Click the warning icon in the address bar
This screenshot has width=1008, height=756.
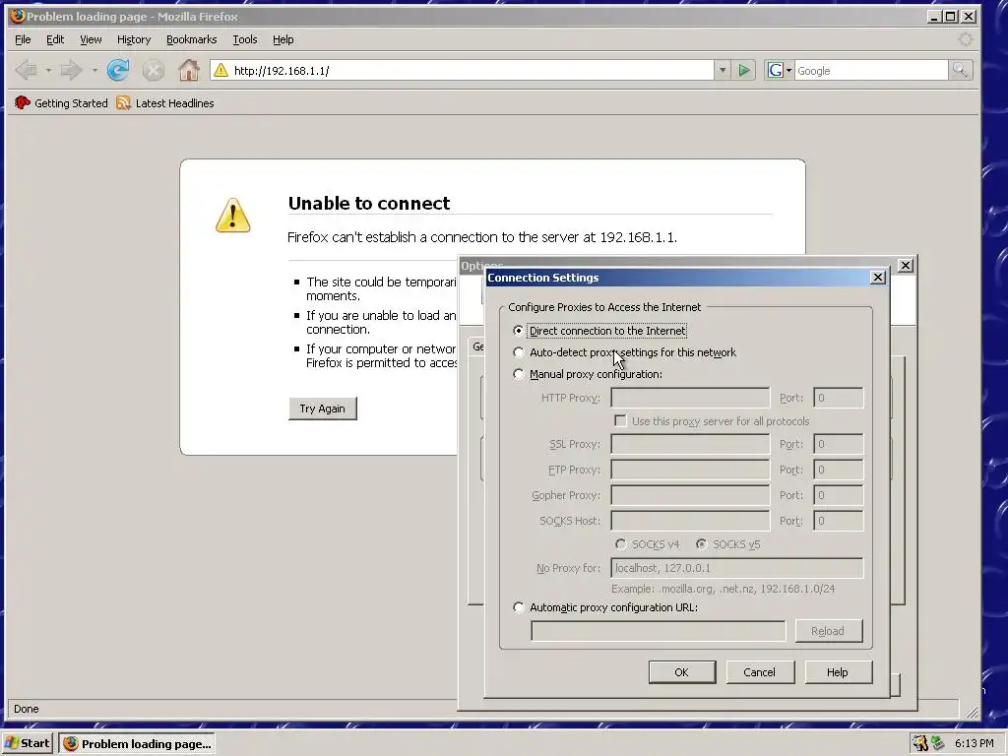(x=220, y=70)
